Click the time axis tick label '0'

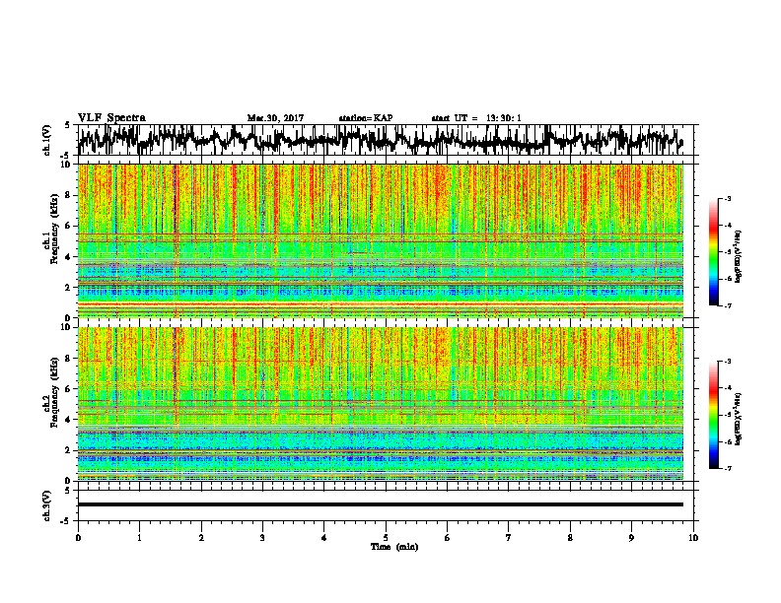(78, 538)
